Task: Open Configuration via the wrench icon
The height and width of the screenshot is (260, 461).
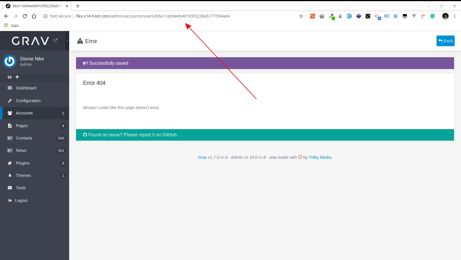Action: [x=10, y=101]
